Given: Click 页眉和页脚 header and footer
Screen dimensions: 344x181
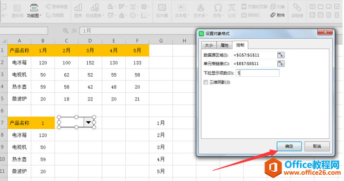Looking at the screenshot, I should point(254,7).
